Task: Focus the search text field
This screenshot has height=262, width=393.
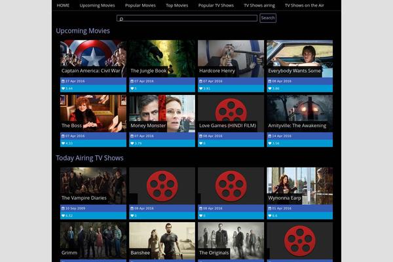Action: click(187, 18)
